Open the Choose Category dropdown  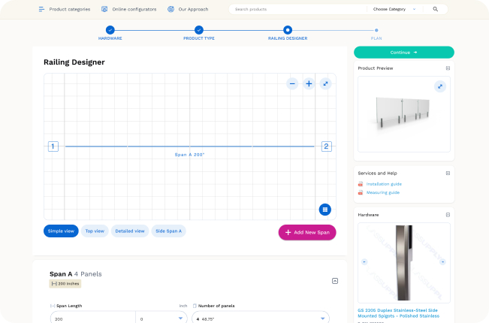394,9
